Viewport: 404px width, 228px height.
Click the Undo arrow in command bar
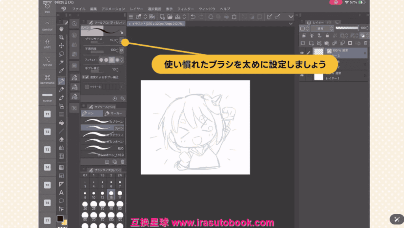click(x=193, y=17)
